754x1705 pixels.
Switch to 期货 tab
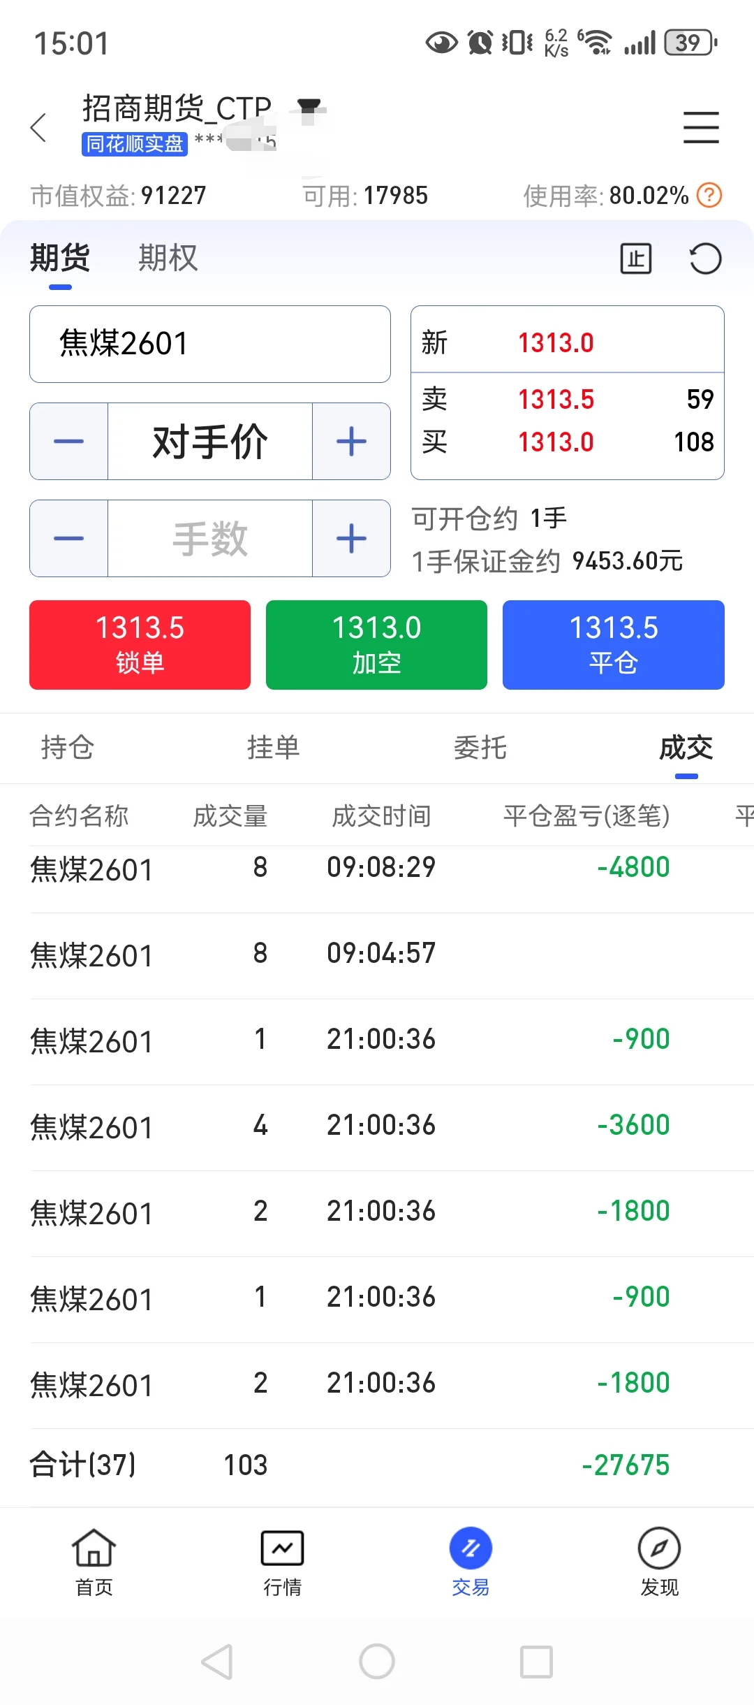coord(60,258)
